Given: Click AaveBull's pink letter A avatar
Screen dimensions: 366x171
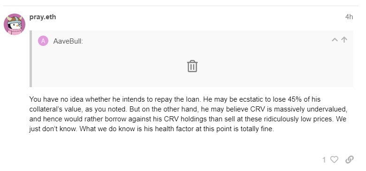Looking at the screenshot, I should pos(43,41).
